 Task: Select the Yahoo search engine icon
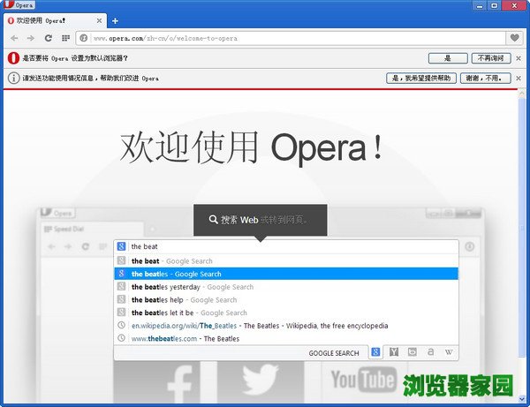coord(394,352)
